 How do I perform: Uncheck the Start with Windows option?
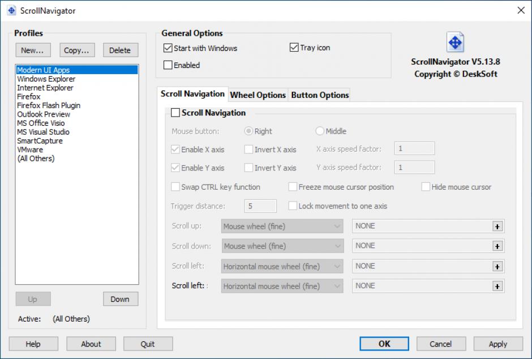tap(168, 48)
